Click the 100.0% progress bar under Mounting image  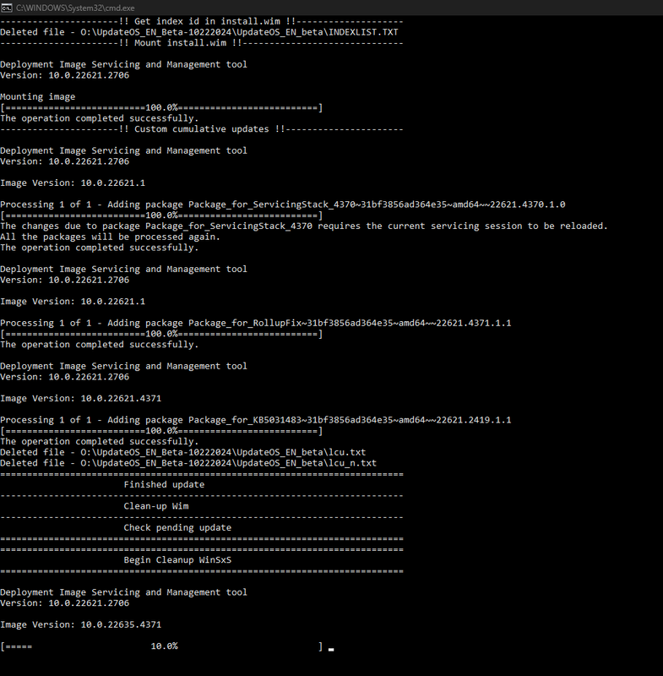point(161,107)
